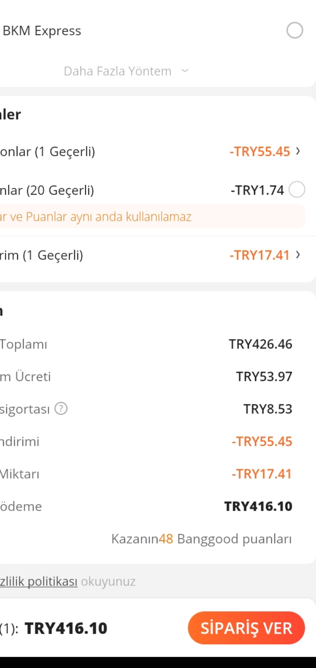316x668 pixels.
Task: Tap the order subtotal TRY426.46 value
Action: [260, 345]
